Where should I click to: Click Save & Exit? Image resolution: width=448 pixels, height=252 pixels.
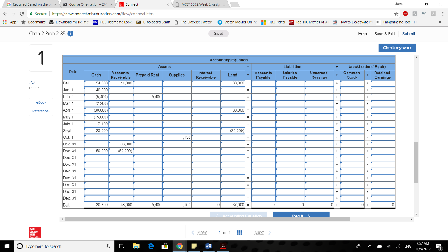click(x=384, y=34)
